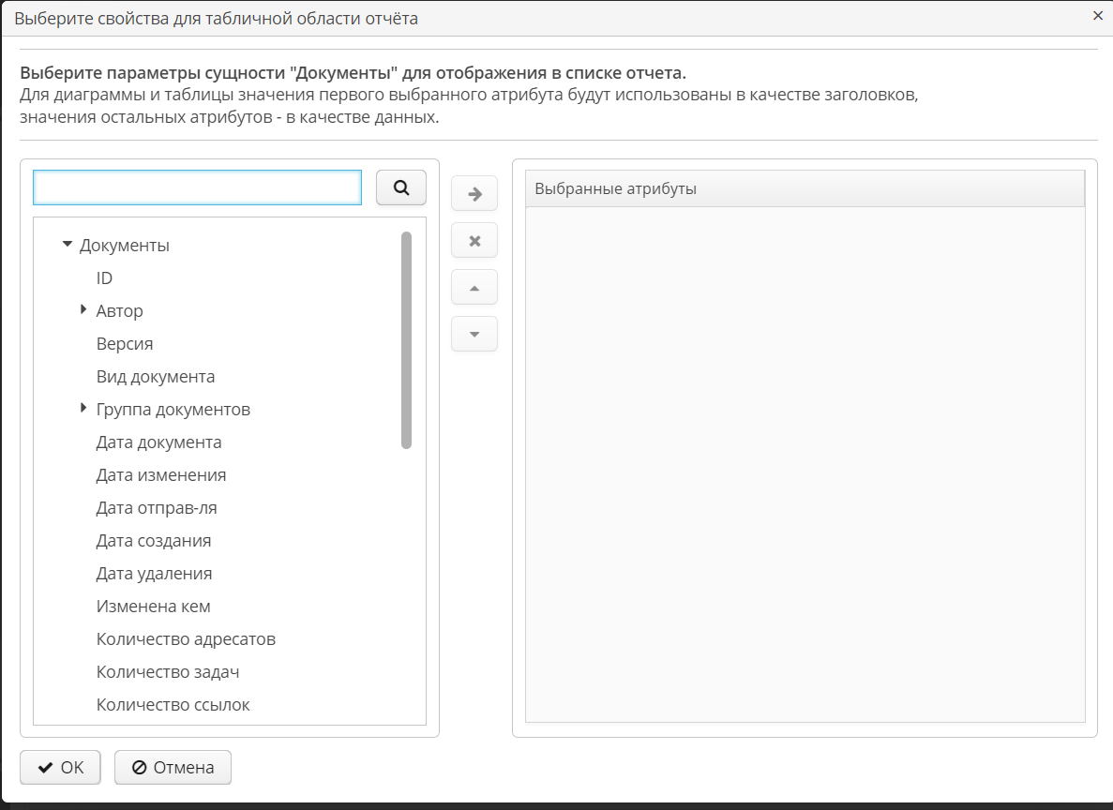The height and width of the screenshot is (810, 1113).
Task: Expand the Группа документов node
Action: point(83,409)
